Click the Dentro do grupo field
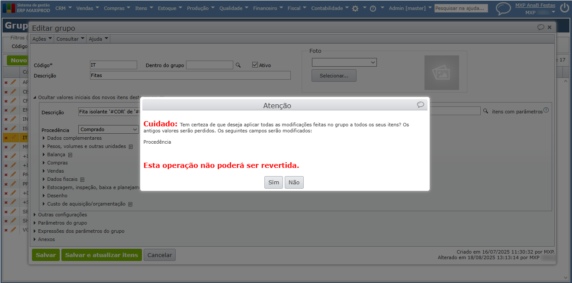The height and width of the screenshot is (283, 572). 209,65
